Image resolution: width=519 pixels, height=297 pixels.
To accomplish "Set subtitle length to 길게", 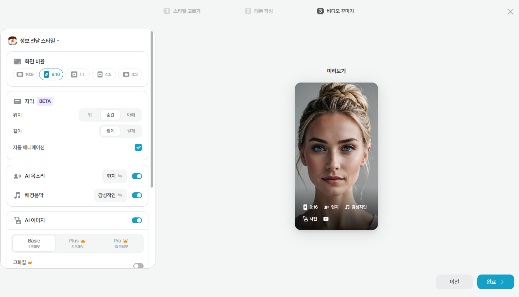I will tap(131, 131).
